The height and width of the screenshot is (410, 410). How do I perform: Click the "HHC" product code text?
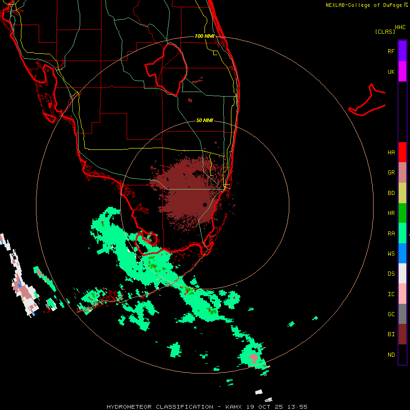400,27
